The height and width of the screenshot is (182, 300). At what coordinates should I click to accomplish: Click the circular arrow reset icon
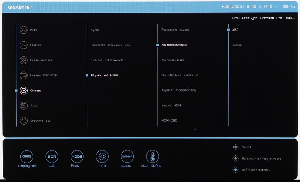pyautogui.click(x=24, y=121)
